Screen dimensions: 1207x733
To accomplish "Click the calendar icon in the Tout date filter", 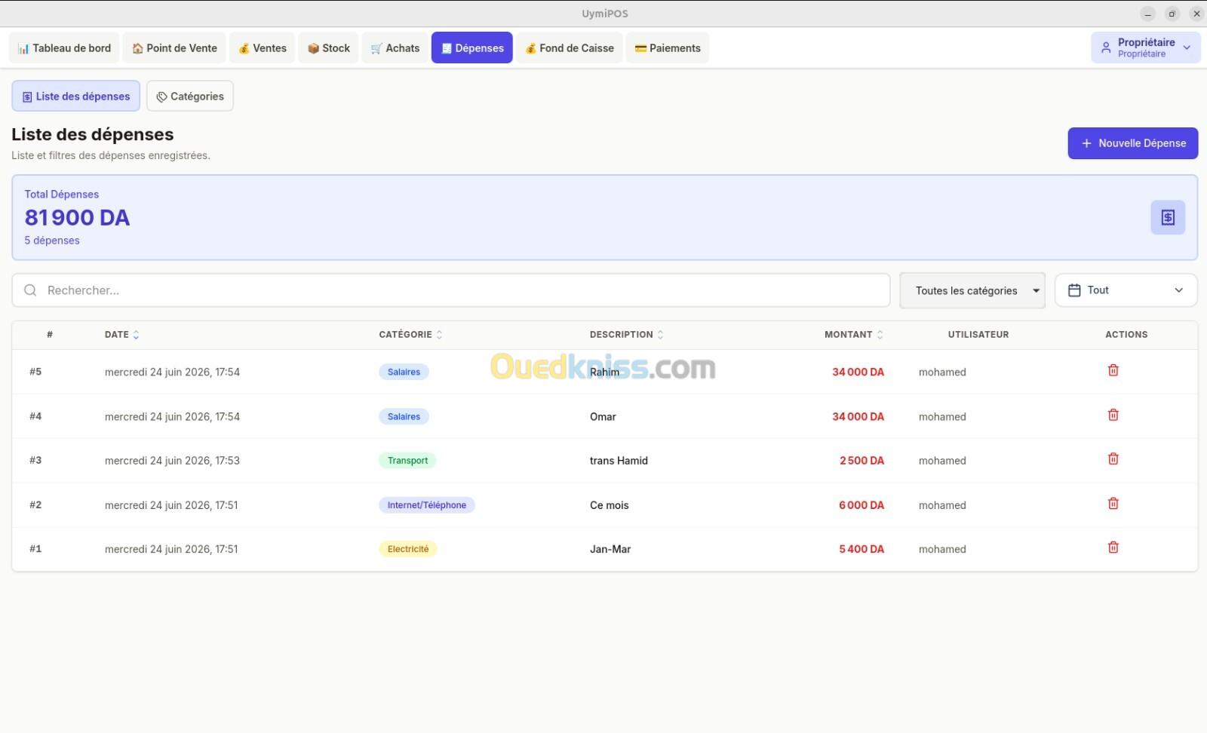I will click(1074, 290).
